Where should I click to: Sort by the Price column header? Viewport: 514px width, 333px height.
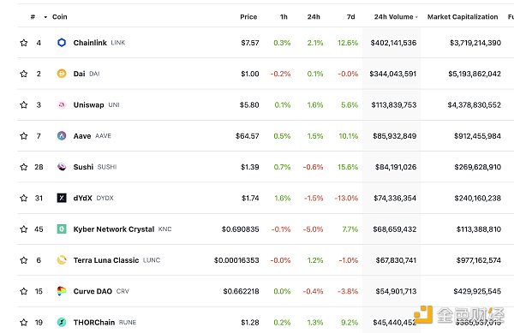pos(248,17)
